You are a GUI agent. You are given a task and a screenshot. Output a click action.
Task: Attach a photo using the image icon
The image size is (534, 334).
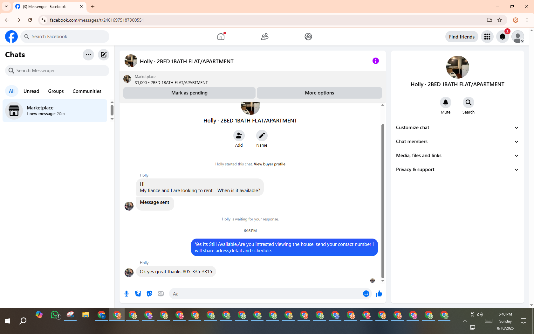(138, 294)
